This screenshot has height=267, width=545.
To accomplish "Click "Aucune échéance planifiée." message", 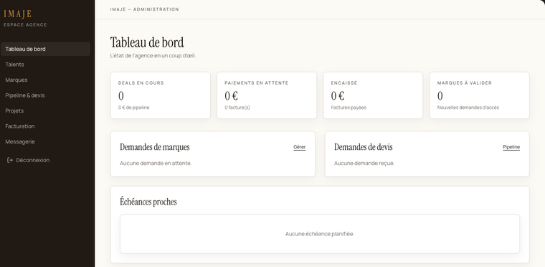I will pyautogui.click(x=320, y=234).
